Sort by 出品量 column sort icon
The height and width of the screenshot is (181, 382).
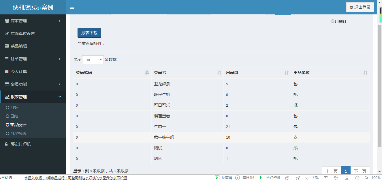[x=287, y=73]
